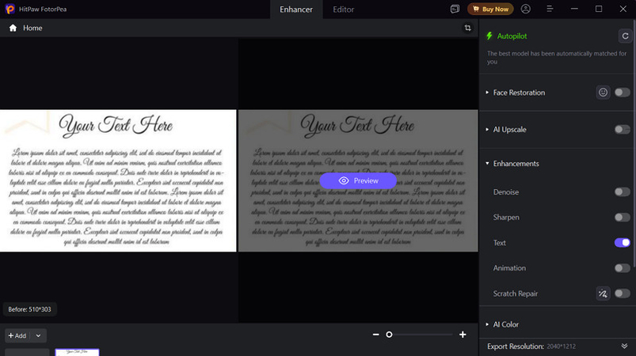Enable the Face Restoration toggle
The width and height of the screenshot is (636, 356).
coord(622,93)
